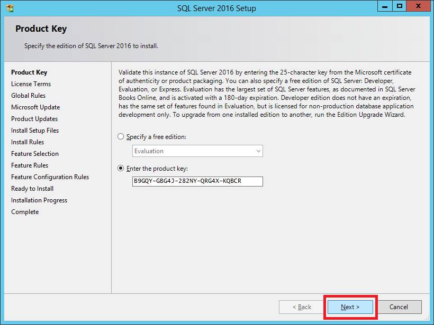Maximize the SQL Server Setup window
This screenshot has height=325, width=434.
(x=400, y=6)
